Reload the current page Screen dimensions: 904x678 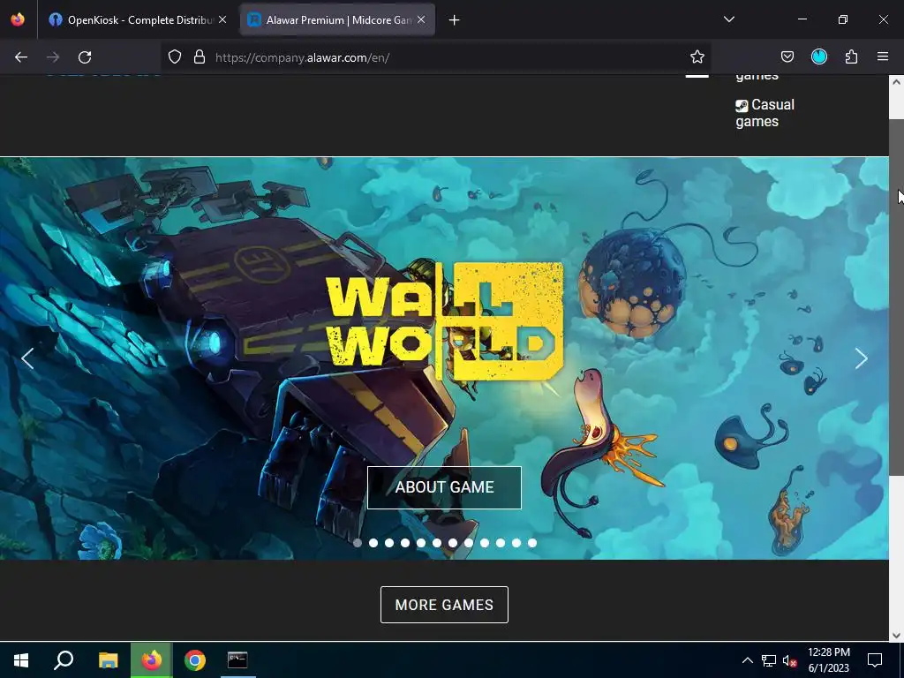pyautogui.click(x=85, y=57)
